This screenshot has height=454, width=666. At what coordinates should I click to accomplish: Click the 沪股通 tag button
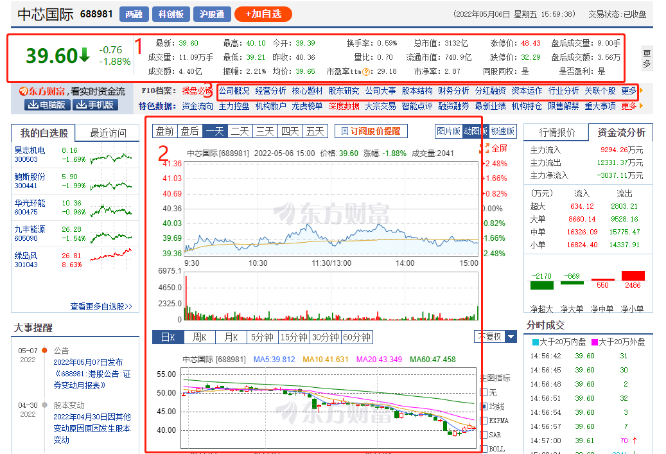[211, 14]
